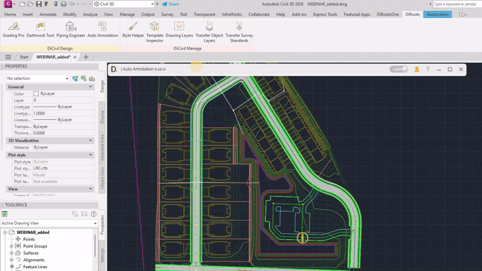Image resolution: width=482 pixels, height=271 pixels.
Task: Collapse the WEBINAR_added tree root
Action: pyautogui.click(x=5, y=232)
